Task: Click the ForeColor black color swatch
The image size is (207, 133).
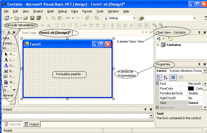Action: coord(191,88)
